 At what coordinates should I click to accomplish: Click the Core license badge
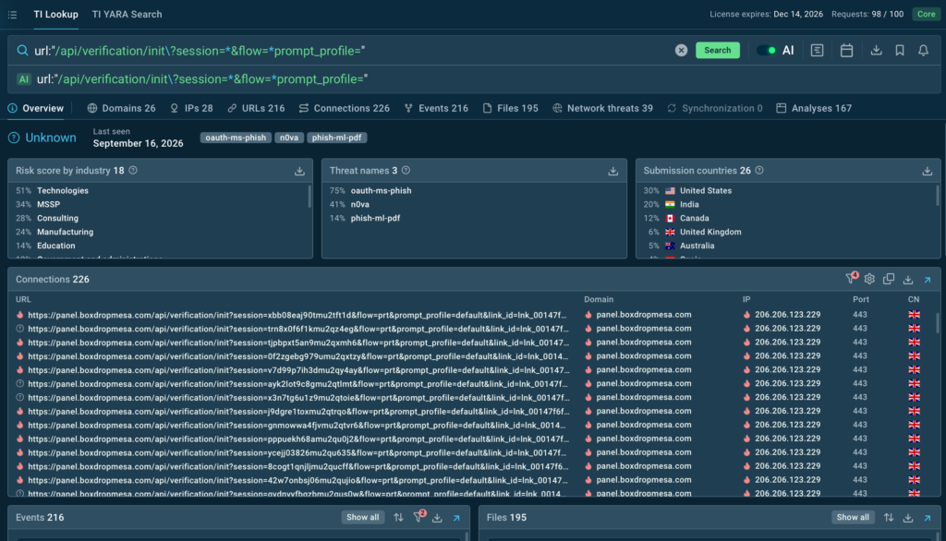926,14
